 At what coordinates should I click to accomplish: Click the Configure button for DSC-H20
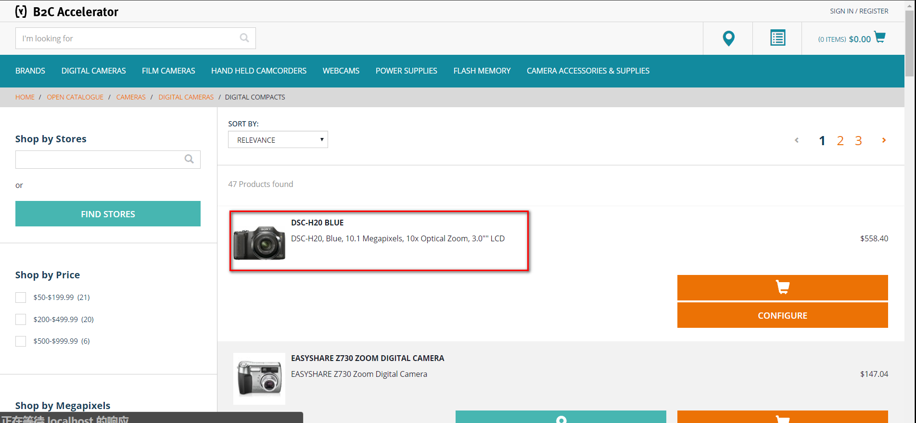782,315
